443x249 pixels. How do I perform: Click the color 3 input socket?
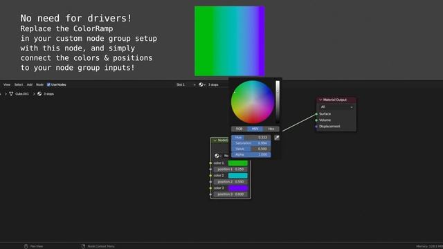click(210, 188)
